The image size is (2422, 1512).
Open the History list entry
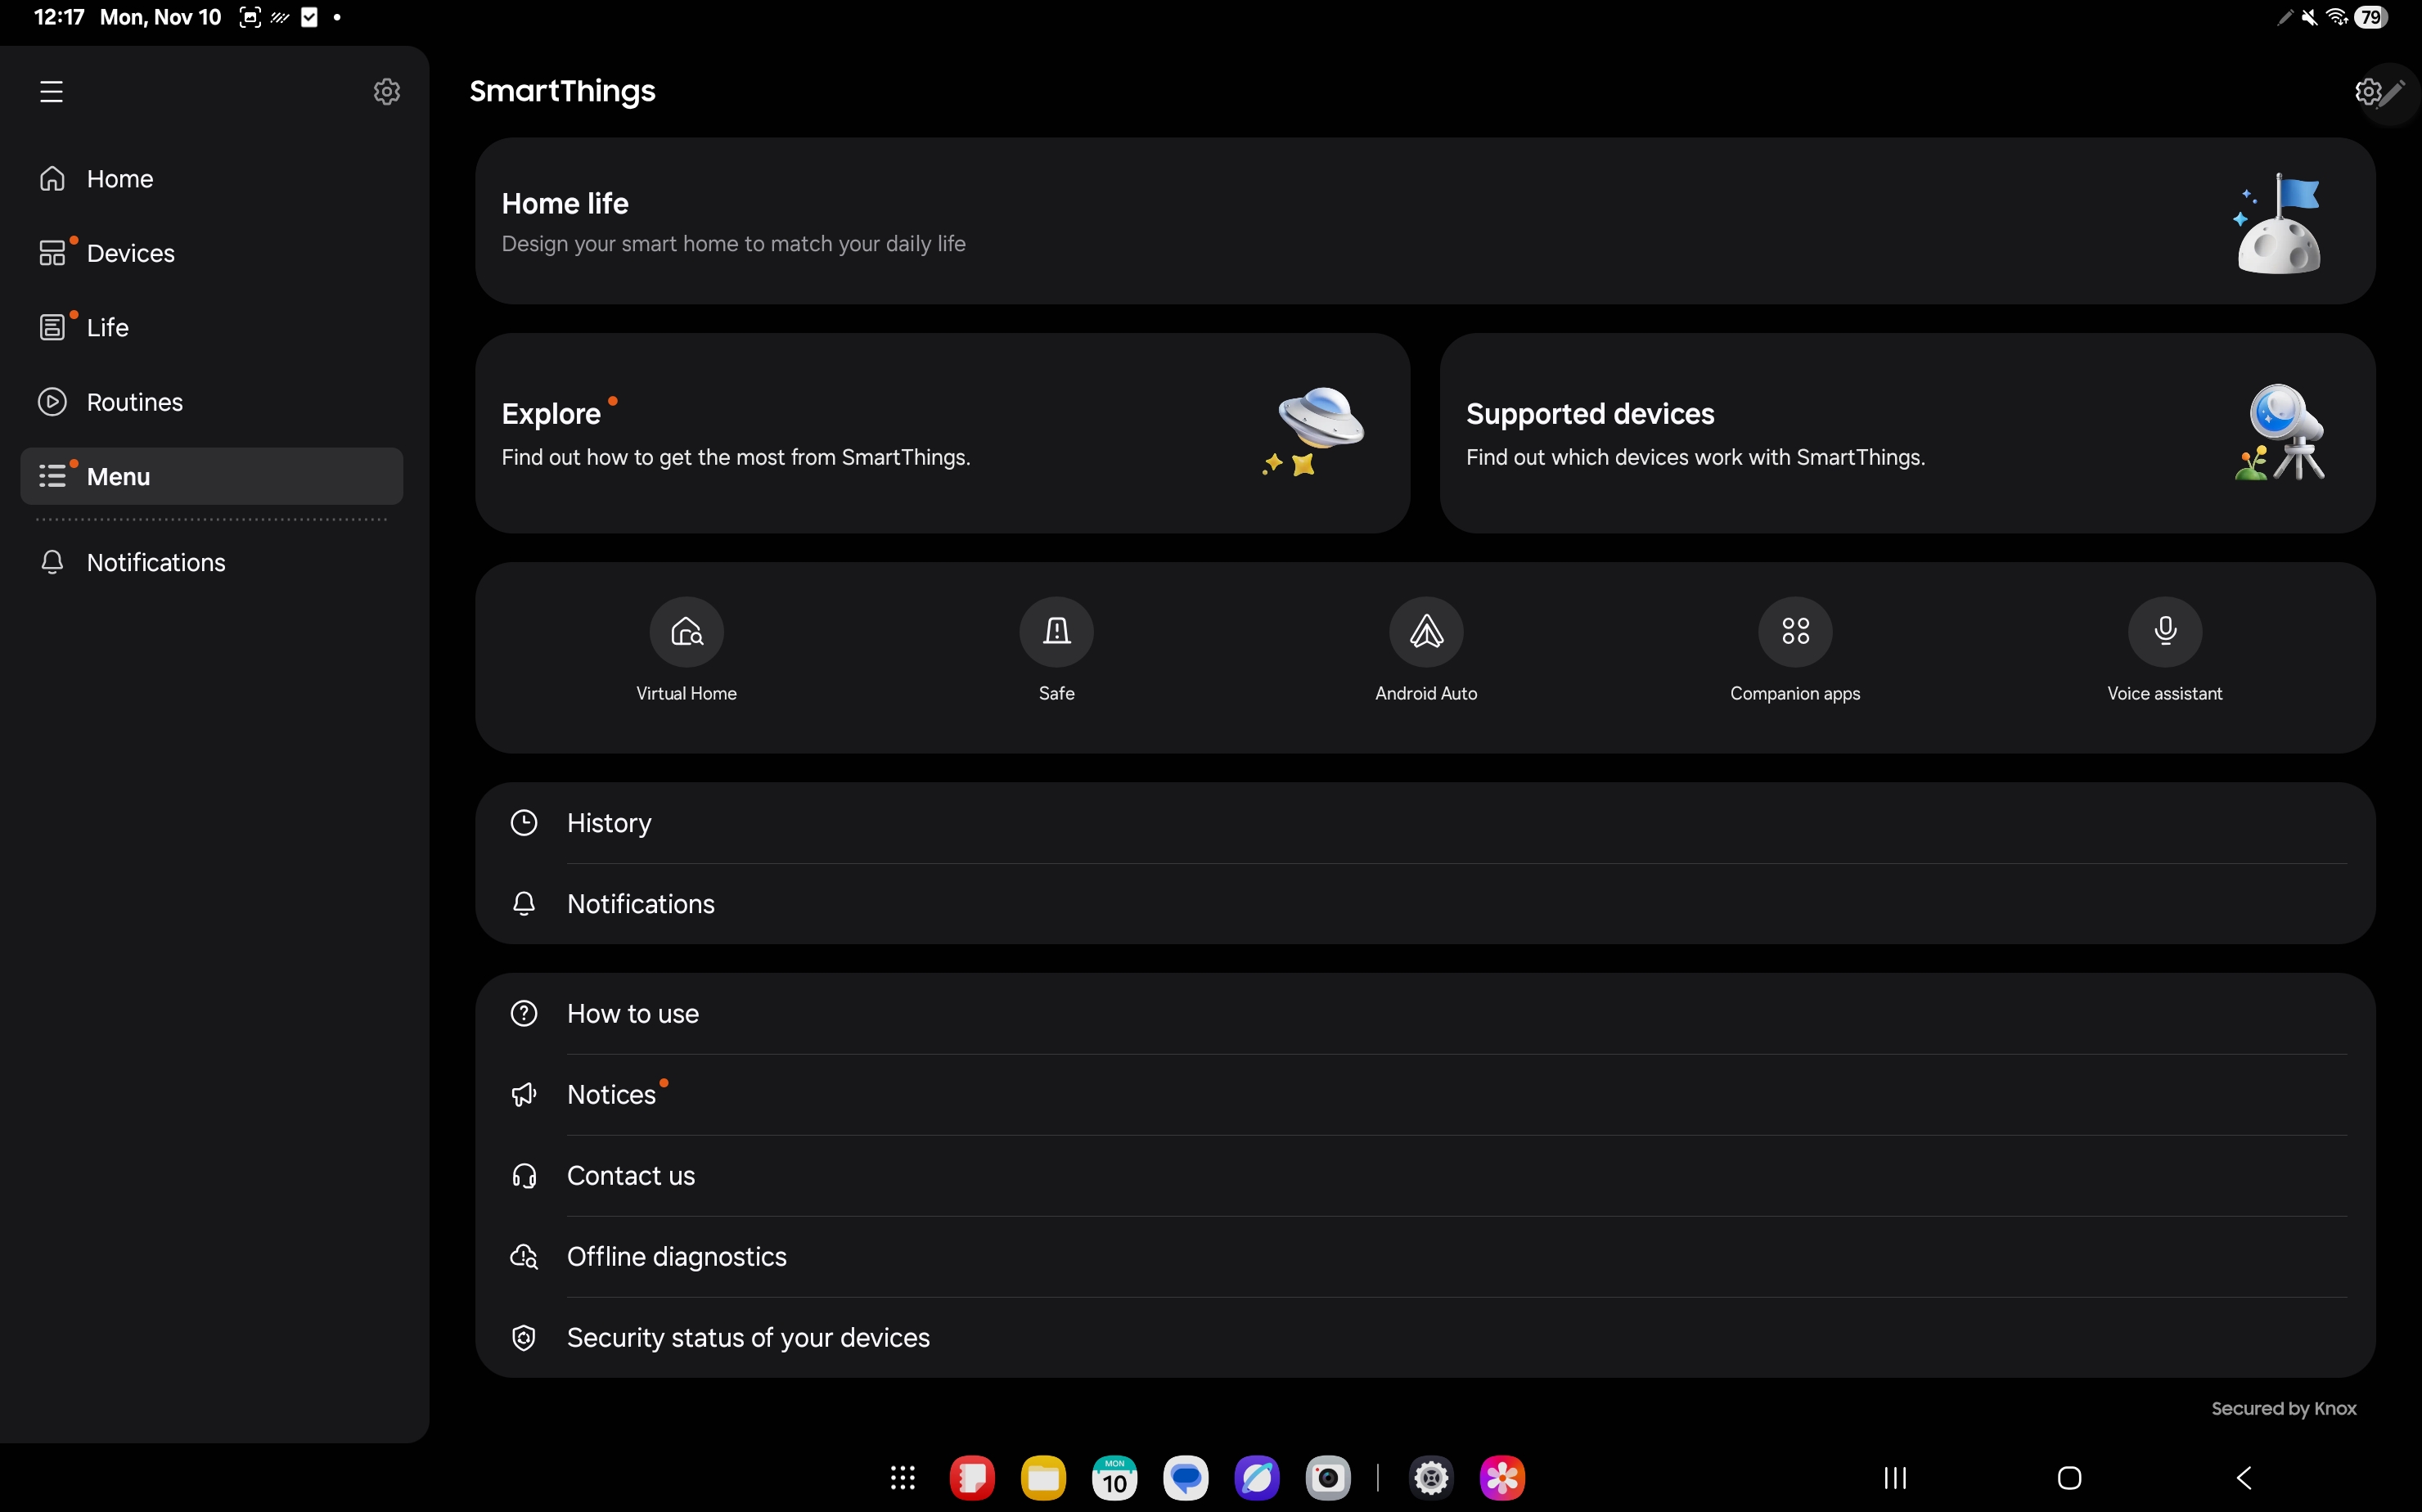pos(609,823)
